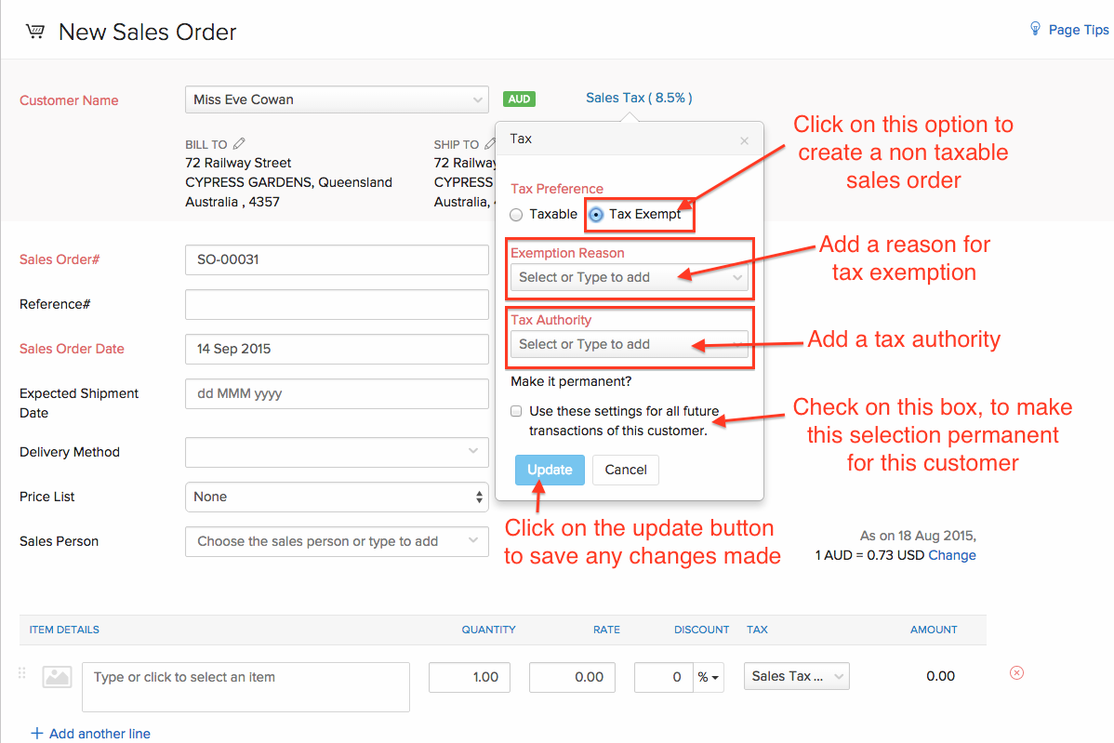Open the Customer Name selector showing Miss Eve Cowan
1114x743 pixels.
337,99
